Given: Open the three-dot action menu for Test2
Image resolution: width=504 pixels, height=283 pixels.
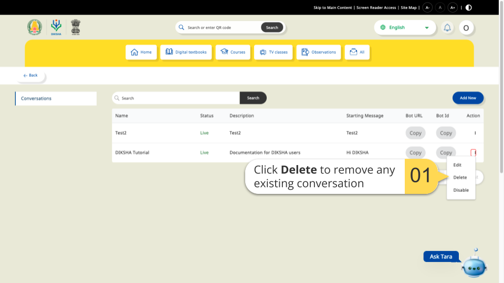Looking at the screenshot, I should click(475, 133).
